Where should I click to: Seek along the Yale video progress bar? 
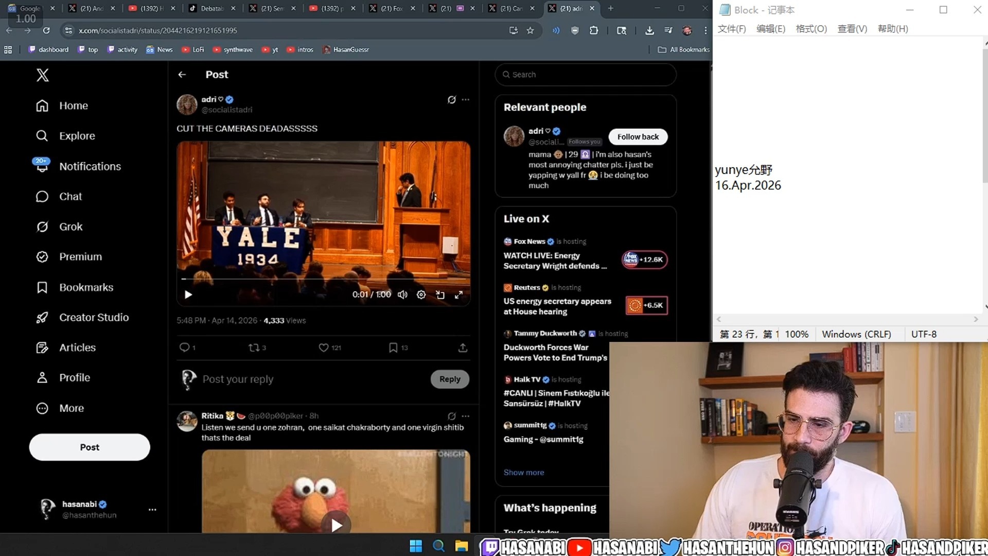323,279
